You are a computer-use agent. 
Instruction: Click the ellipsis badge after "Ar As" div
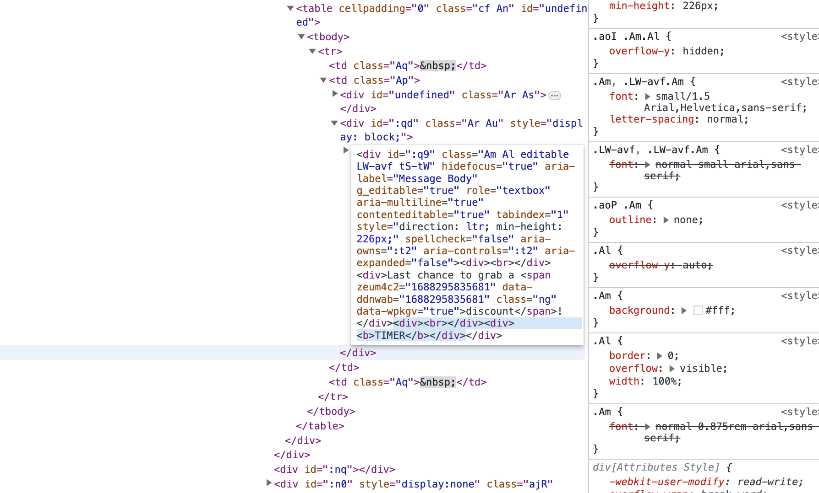555,96
